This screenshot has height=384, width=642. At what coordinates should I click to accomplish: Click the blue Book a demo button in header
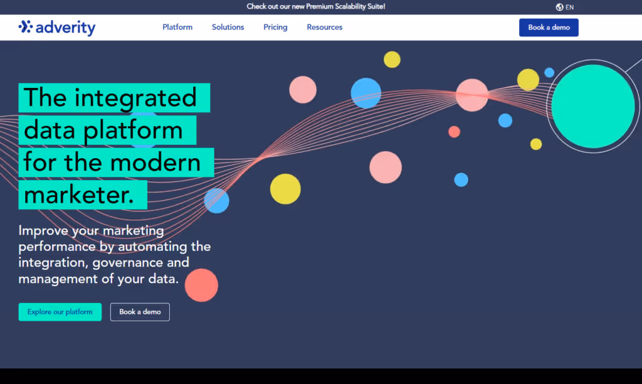point(549,28)
